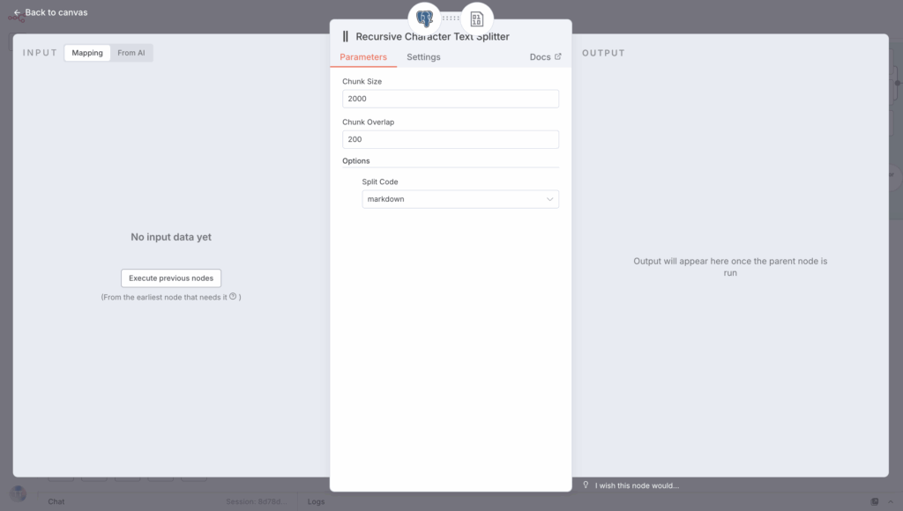The height and width of the screenshot is (511, 903).
Task: Open the Parameters tab
Action: click(363, 57)
